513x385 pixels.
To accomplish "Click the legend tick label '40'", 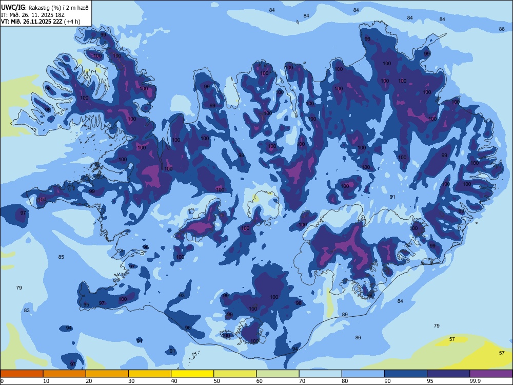I will [x=174, y=381].
